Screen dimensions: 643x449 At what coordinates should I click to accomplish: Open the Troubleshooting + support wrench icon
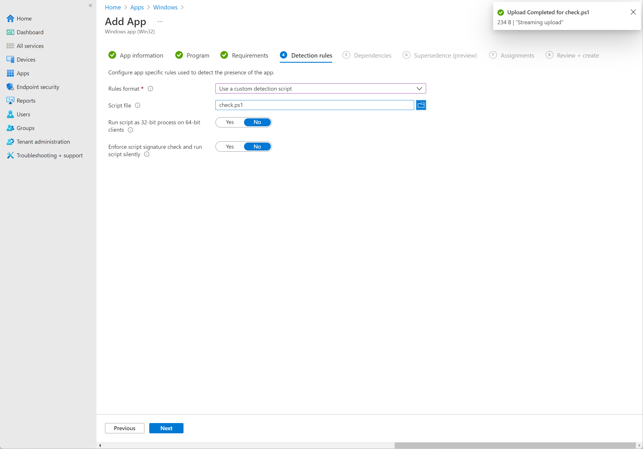(10, 155)
